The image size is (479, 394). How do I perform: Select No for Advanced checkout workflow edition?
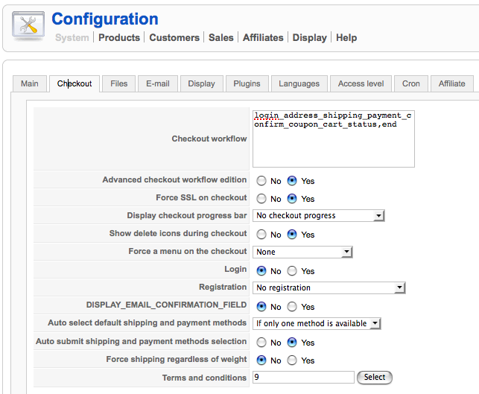[261, 181]
